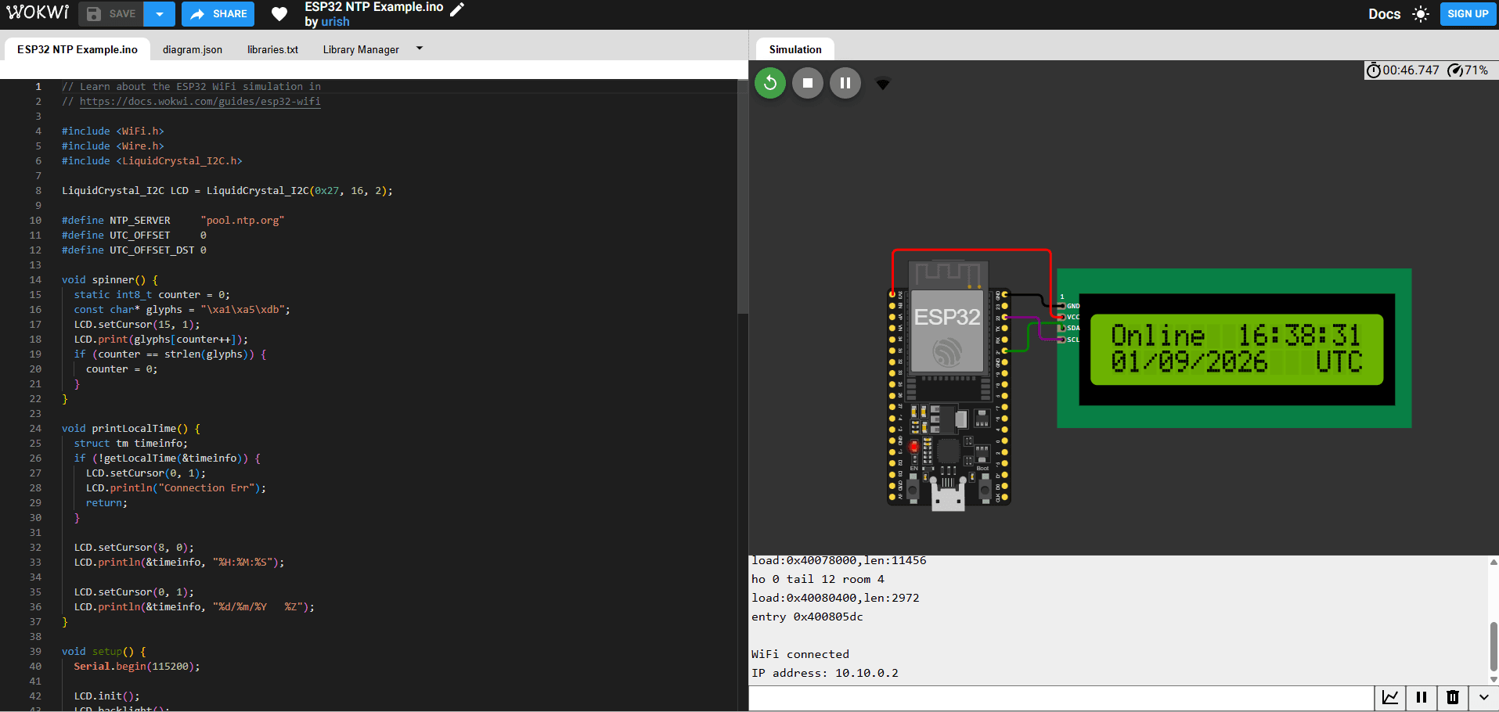Click the code editor vertical scrollbar
1499x712 pixels.
(743, 196)
